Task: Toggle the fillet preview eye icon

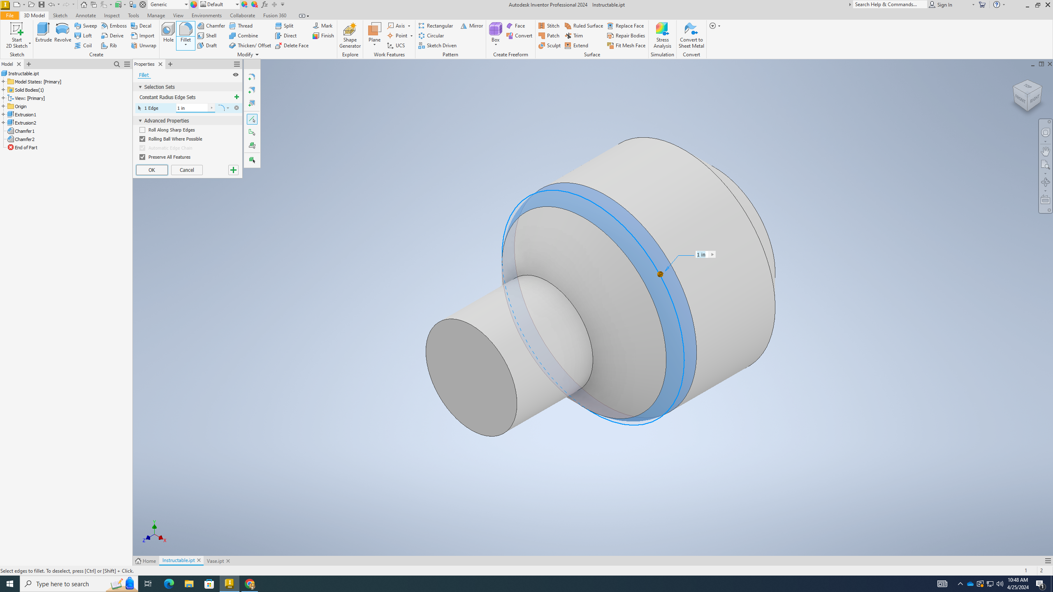Action: click(x=236, y=75)
